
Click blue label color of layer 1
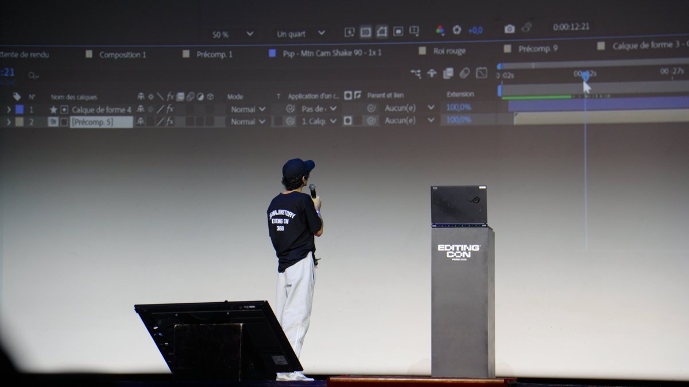(x=20, y=110)
